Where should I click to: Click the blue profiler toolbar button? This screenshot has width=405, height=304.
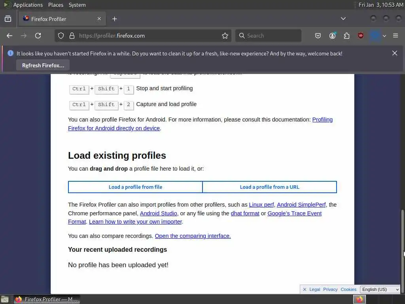pyautogui.click(x=375, y=36)
